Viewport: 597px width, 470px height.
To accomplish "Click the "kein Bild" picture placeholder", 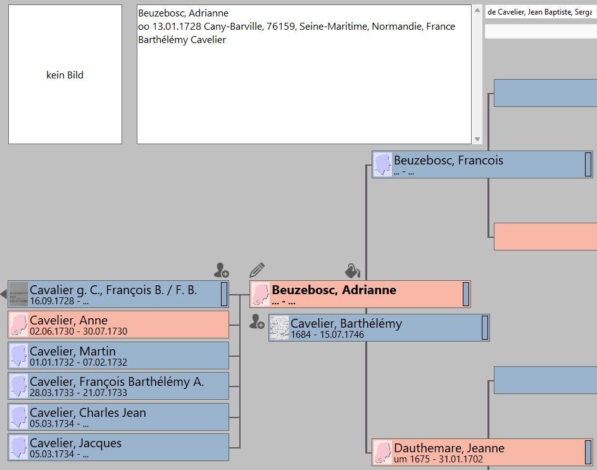I will 65,75.
